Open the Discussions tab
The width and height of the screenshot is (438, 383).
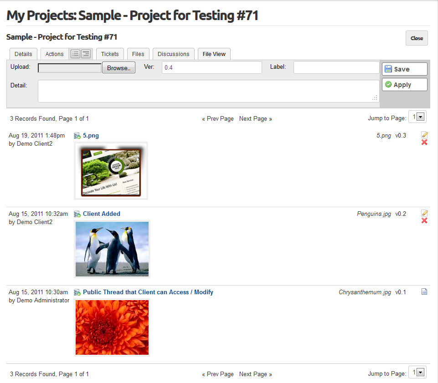(173, 54)
